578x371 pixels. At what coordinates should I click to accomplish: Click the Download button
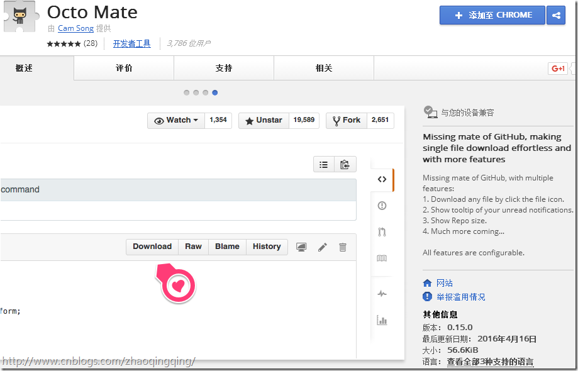click(152, 247)
